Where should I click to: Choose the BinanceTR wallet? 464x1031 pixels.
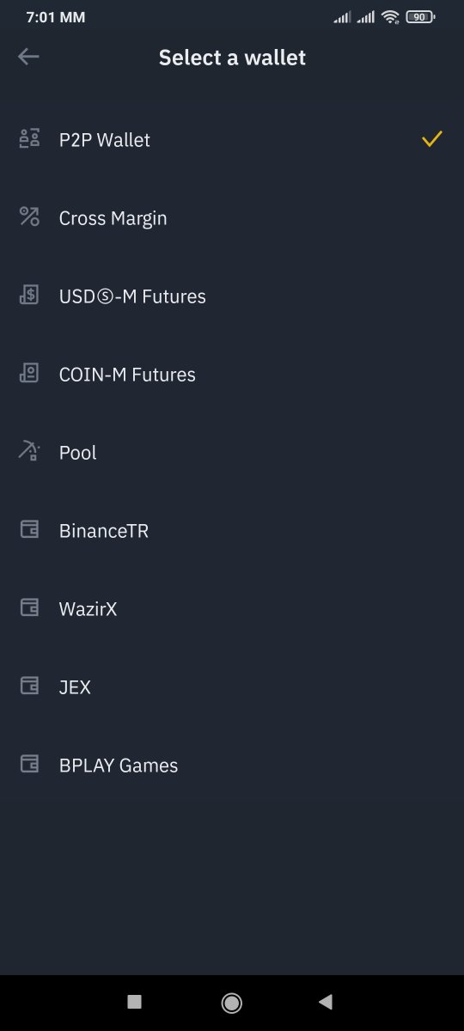pyautogui.click(x=232, y=531)
